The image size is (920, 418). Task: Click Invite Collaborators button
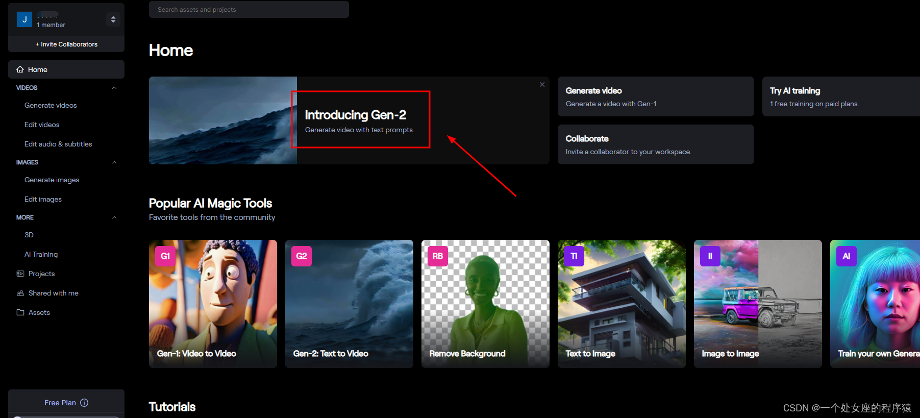tap(66, 44)
